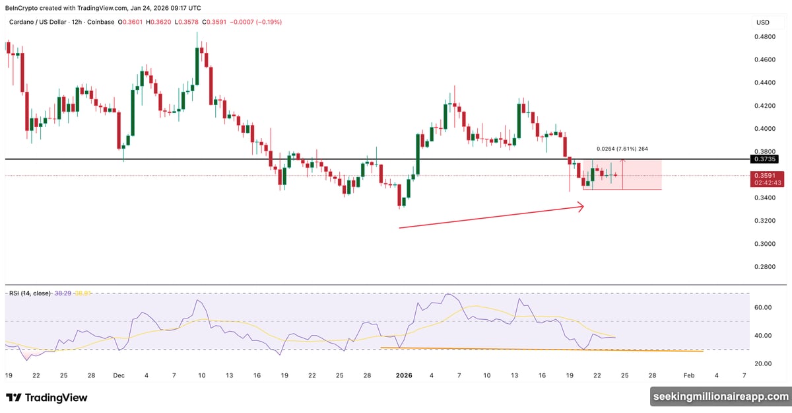Click the 2026 label on the time axis

pos(403,375)
